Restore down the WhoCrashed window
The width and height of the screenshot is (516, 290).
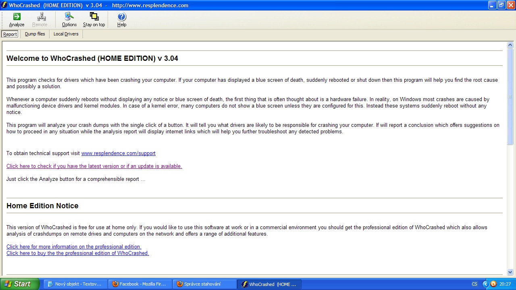point(501,5)
